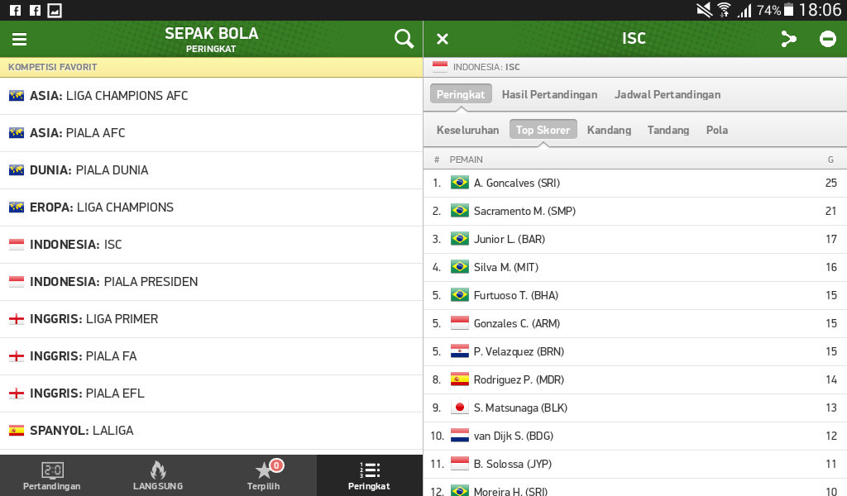Viewport: 847px width, 496px height.
Task: Tap the INDONESIA: ISC breadcrumb label
Action: tap(486, 67)
